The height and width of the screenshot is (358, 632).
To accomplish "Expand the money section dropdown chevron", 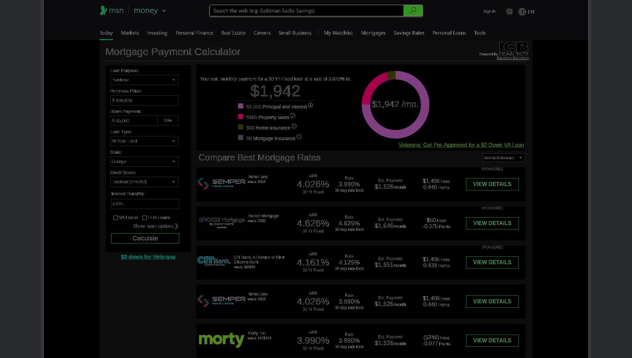I will (x=164, y=11).
